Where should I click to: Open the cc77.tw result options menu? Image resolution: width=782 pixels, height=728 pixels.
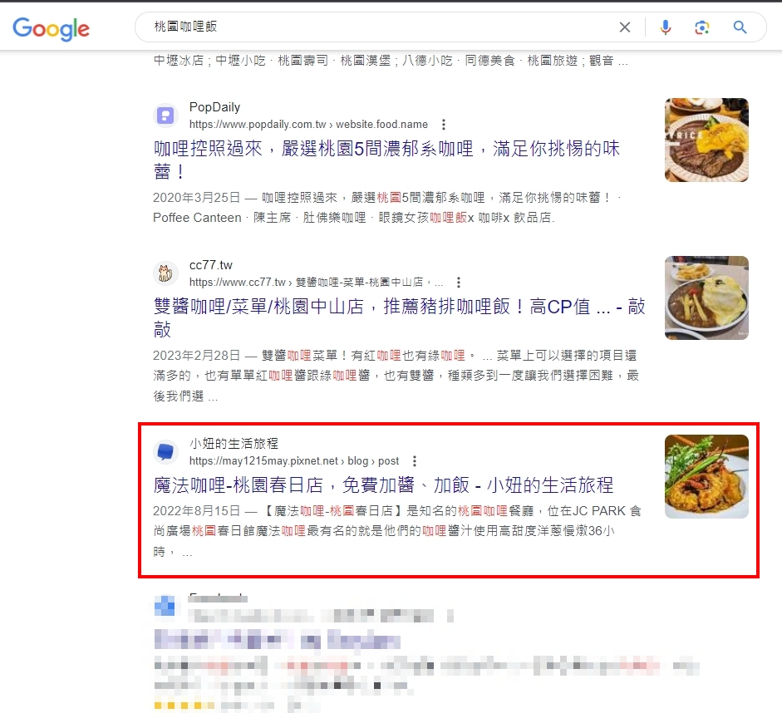click(x=459, y=283)
